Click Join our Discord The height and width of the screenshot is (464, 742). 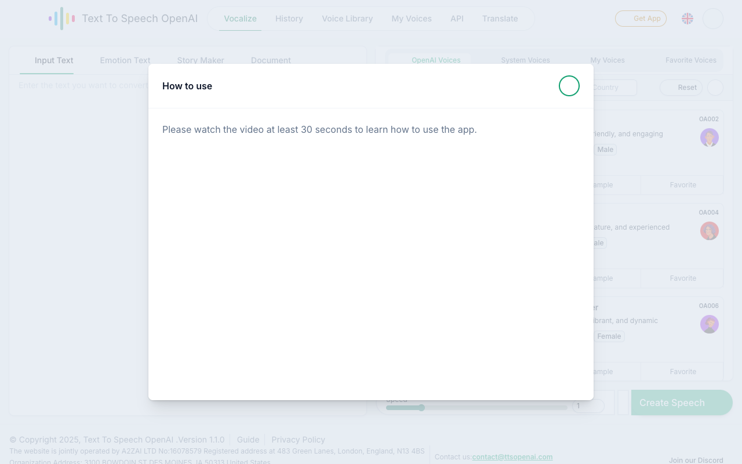[x=696, y=461]
